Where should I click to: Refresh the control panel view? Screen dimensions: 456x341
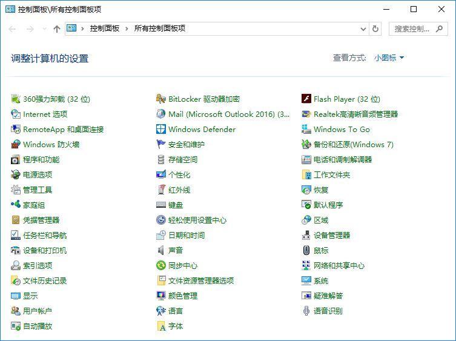375,29
